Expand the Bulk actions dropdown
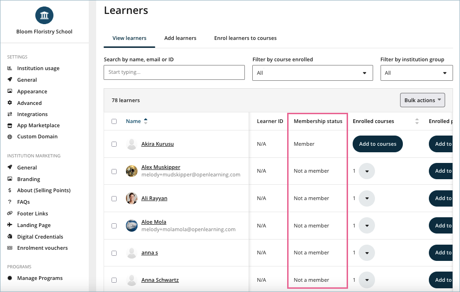Screen dimensions: 460x292 click(422, 100)
